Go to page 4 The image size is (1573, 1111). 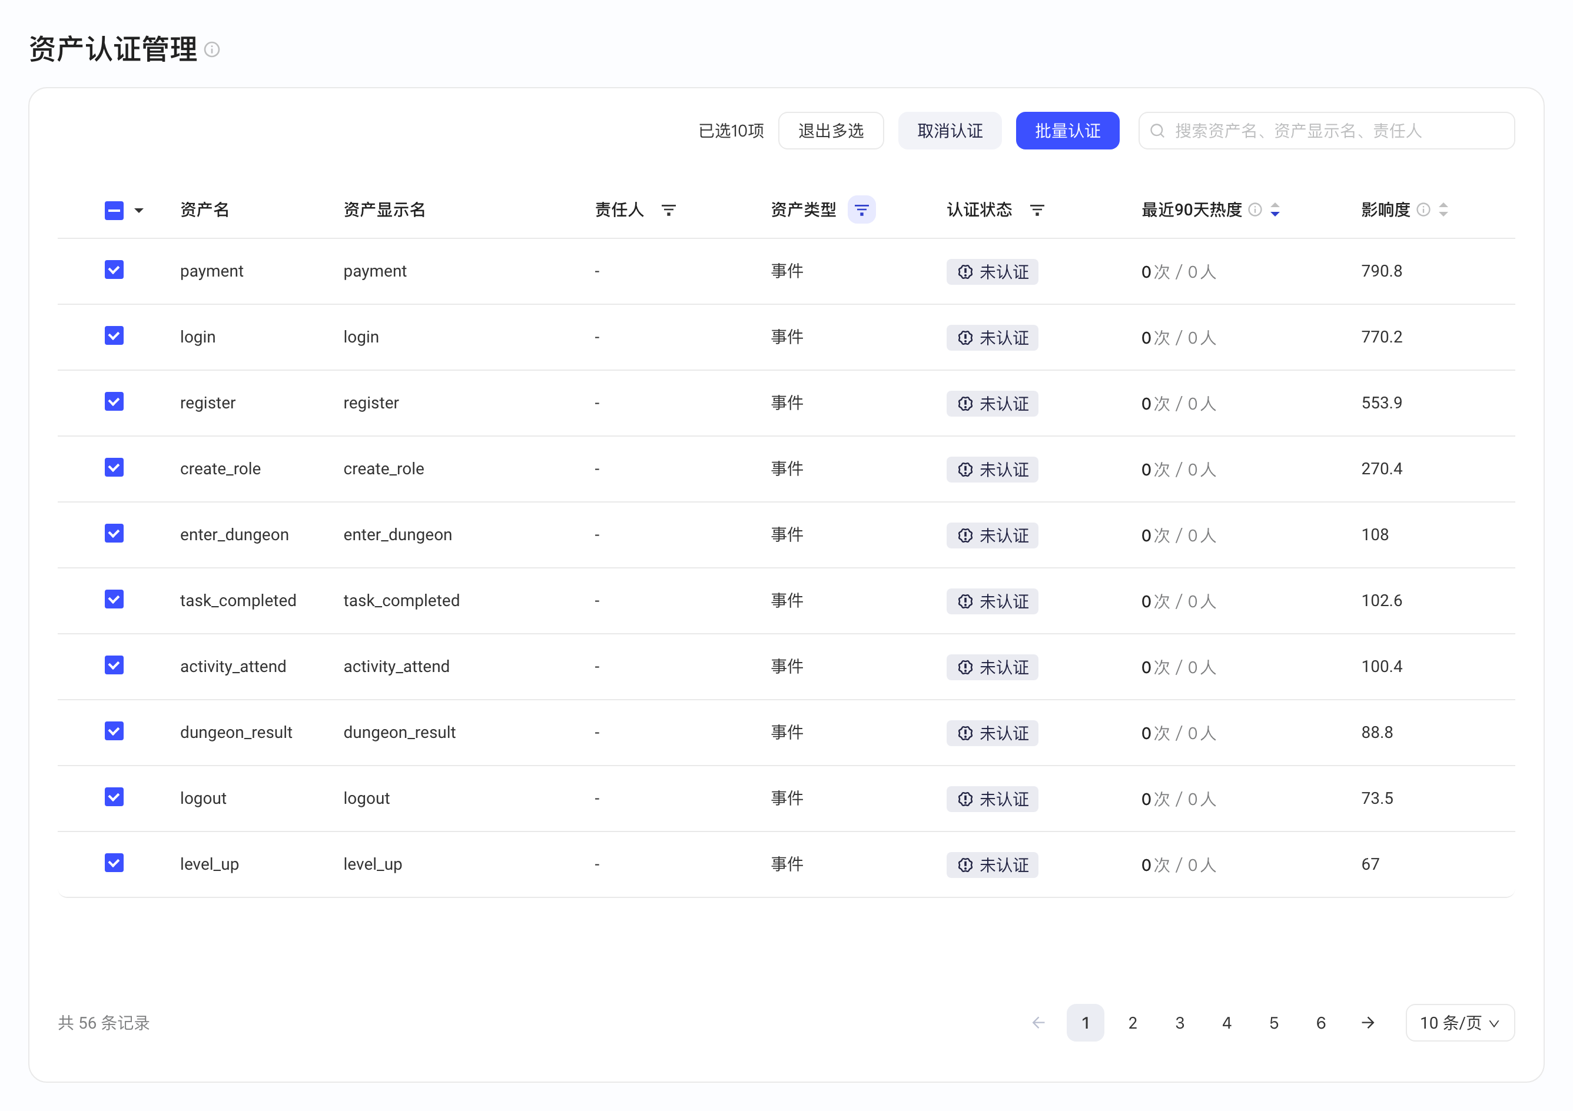(x=1226, y=1023)
